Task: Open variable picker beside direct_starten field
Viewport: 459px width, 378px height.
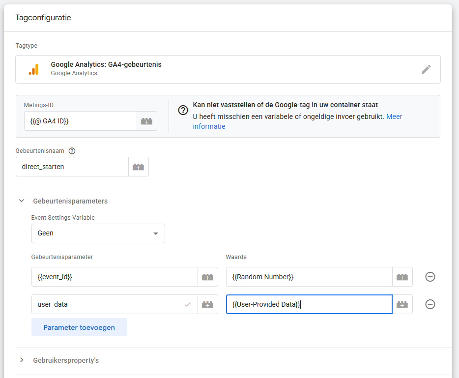Action: pos(138,167)
